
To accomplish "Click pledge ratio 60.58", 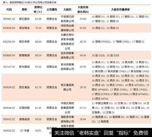I will (x=38, y=119).
